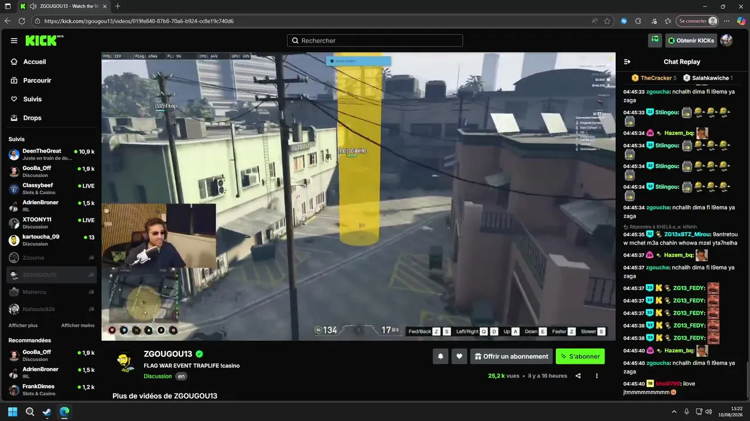
Task: Open the followed AdrienBroner channel in Suivis
Action: (52, 206)
